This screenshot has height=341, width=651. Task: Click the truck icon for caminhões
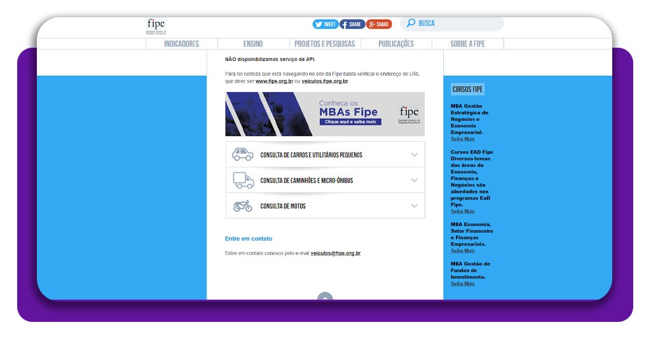coord(242,181)
